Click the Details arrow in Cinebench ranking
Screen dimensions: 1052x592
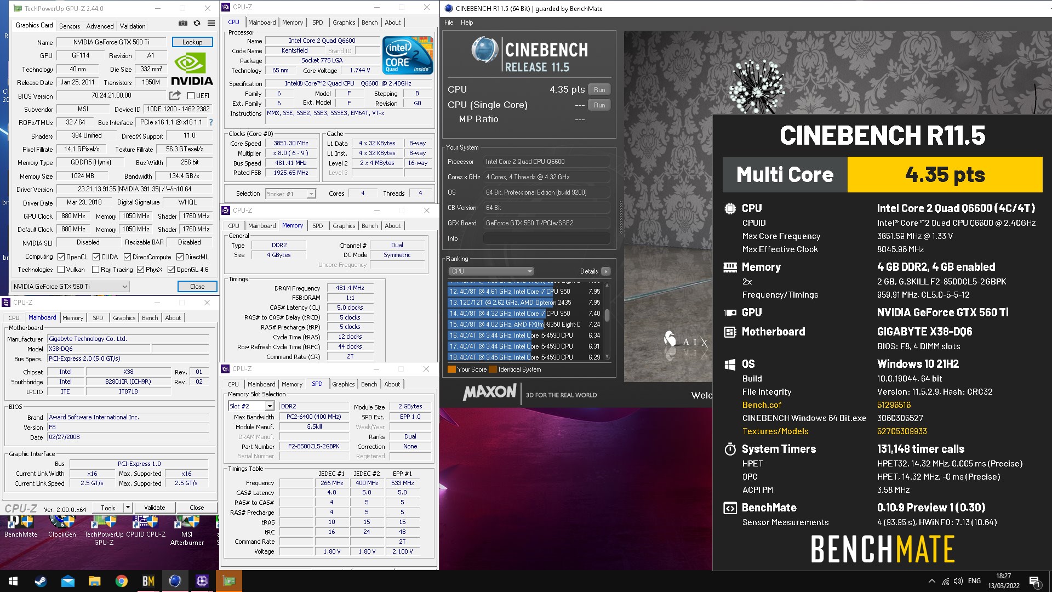[x=605, y=271]
